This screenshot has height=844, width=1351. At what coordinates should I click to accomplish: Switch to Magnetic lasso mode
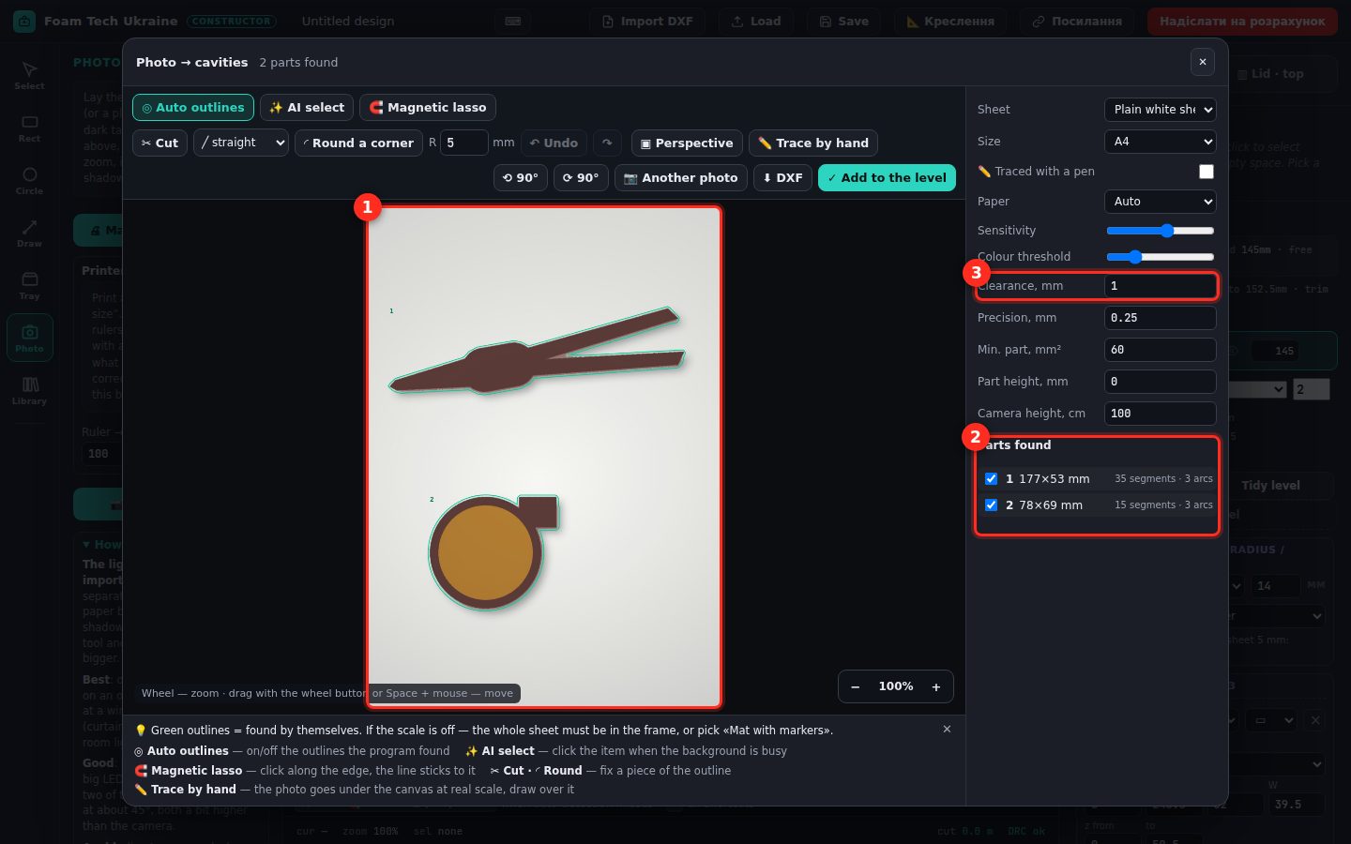pyautogui.click(x=428, y=108)
